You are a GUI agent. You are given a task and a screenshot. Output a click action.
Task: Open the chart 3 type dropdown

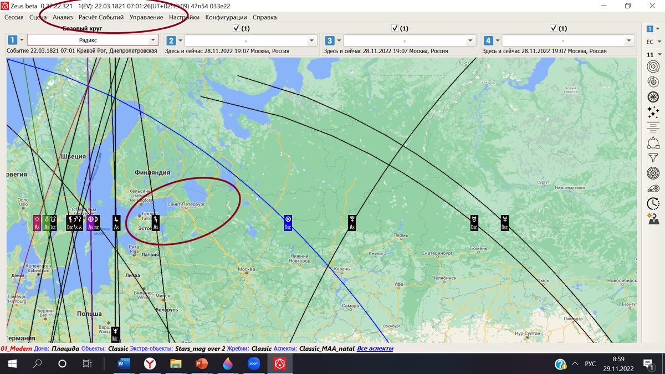coord(410,40)
